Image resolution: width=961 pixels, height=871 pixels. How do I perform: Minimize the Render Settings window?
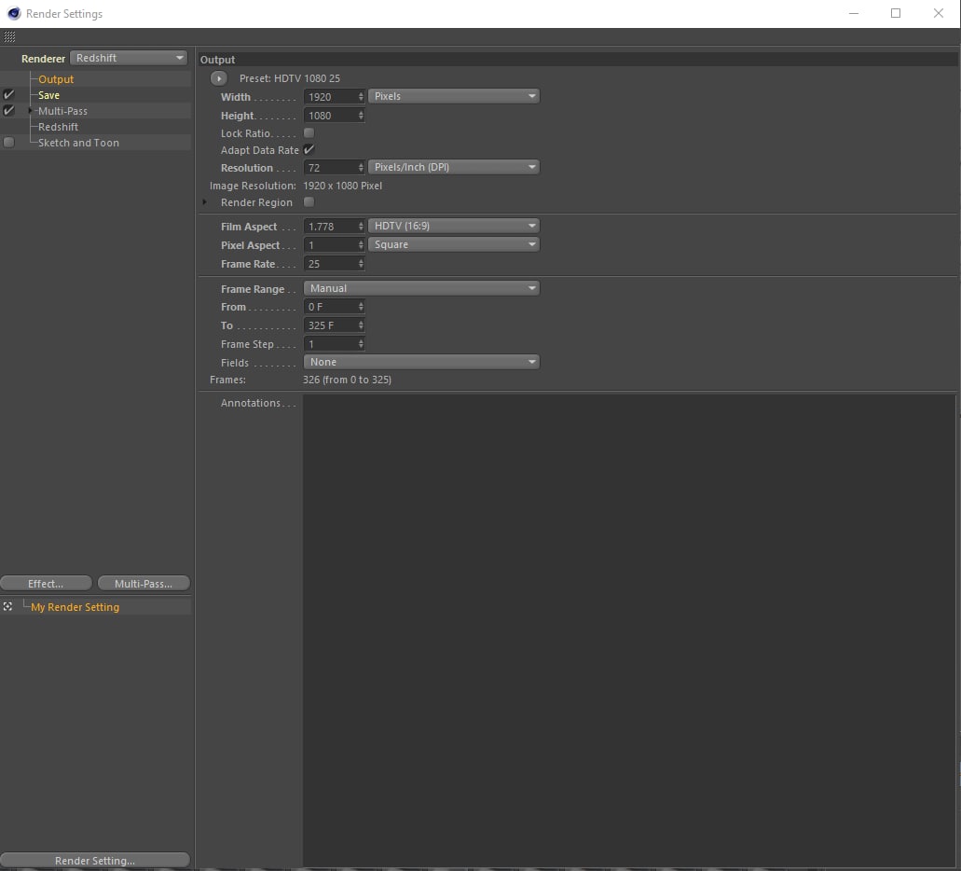(853, 13)
